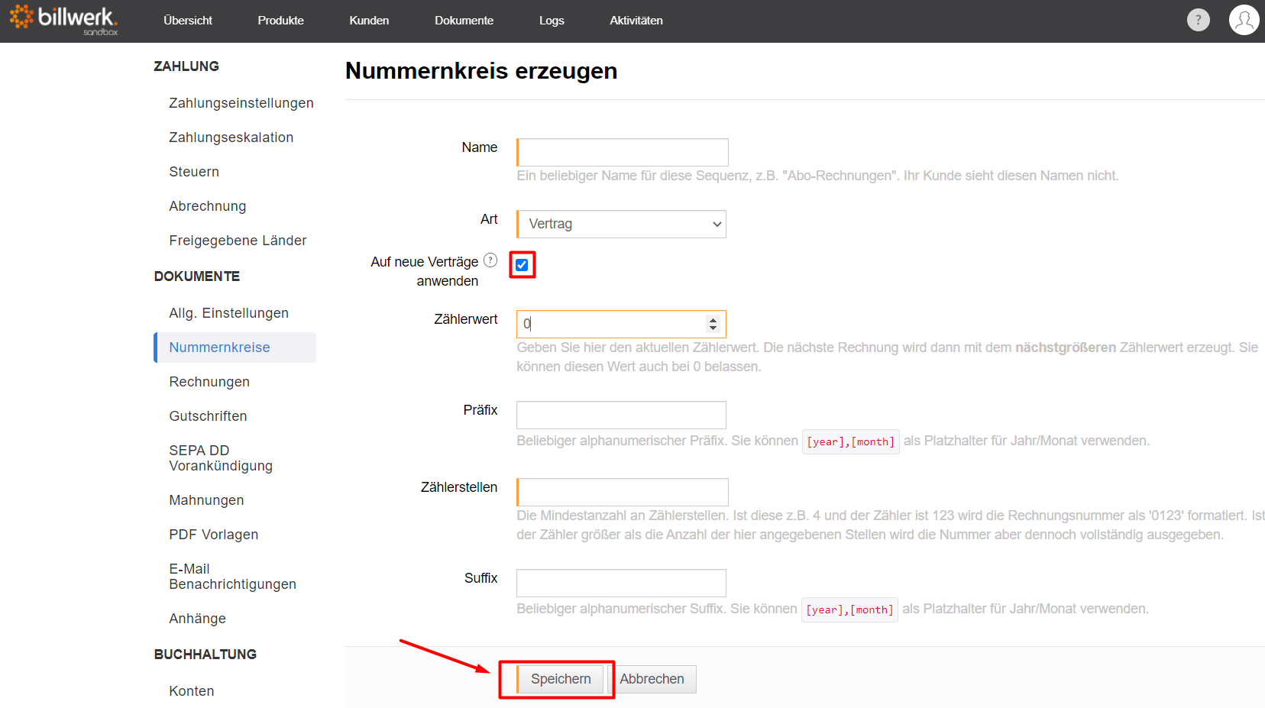Open SEPA DD Vorankündigung in sidebar
Viewport: 1265px width, 708px height.
[x=221, y=458]
